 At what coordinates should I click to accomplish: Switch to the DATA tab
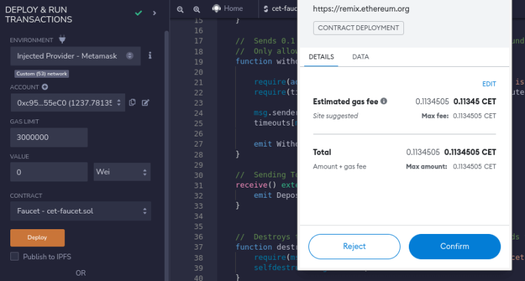pos(360,57)
